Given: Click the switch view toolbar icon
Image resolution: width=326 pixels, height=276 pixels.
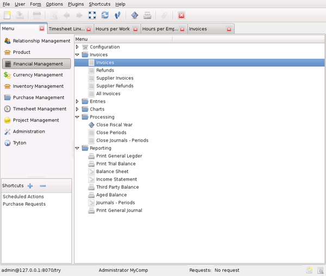Looking at the screenshot, I should pos(37,15).
